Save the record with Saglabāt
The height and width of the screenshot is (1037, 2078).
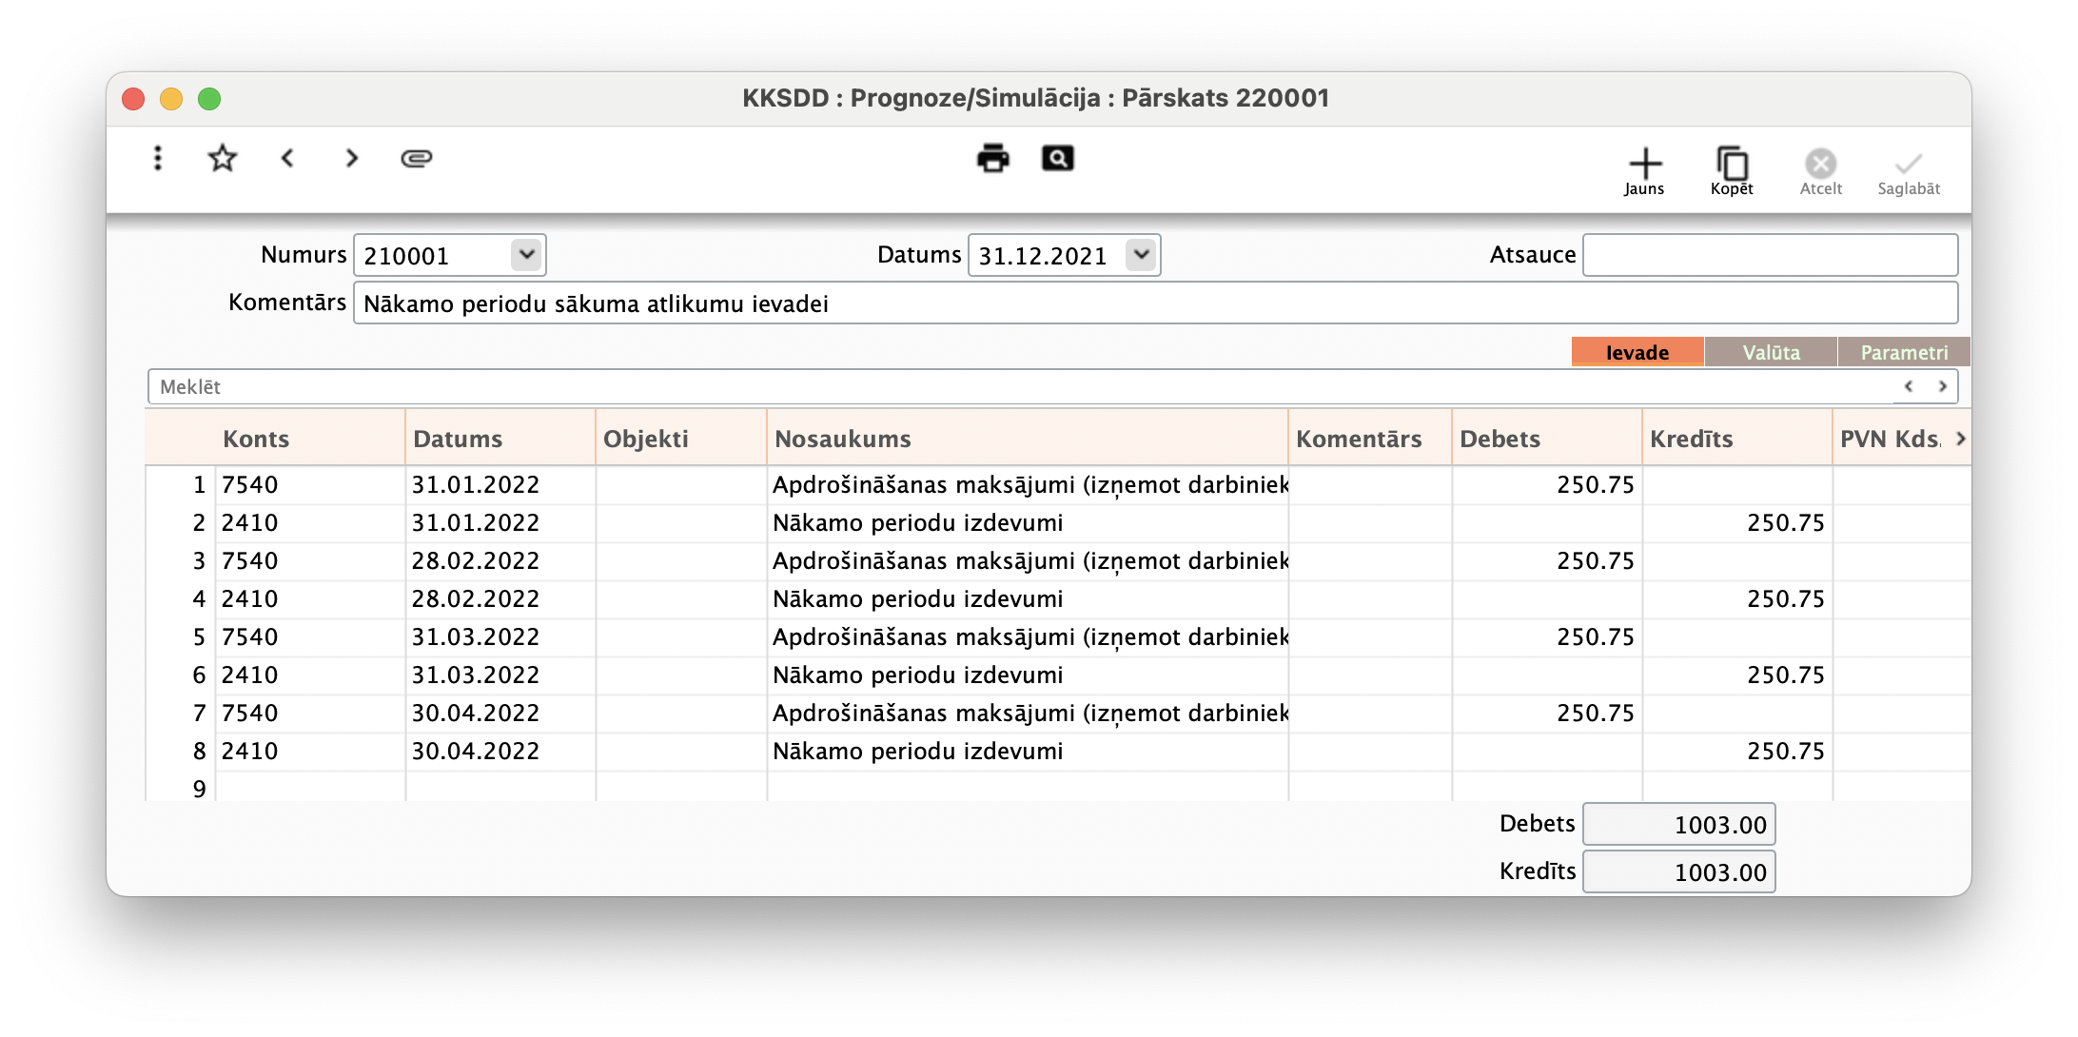(1909, 169)
